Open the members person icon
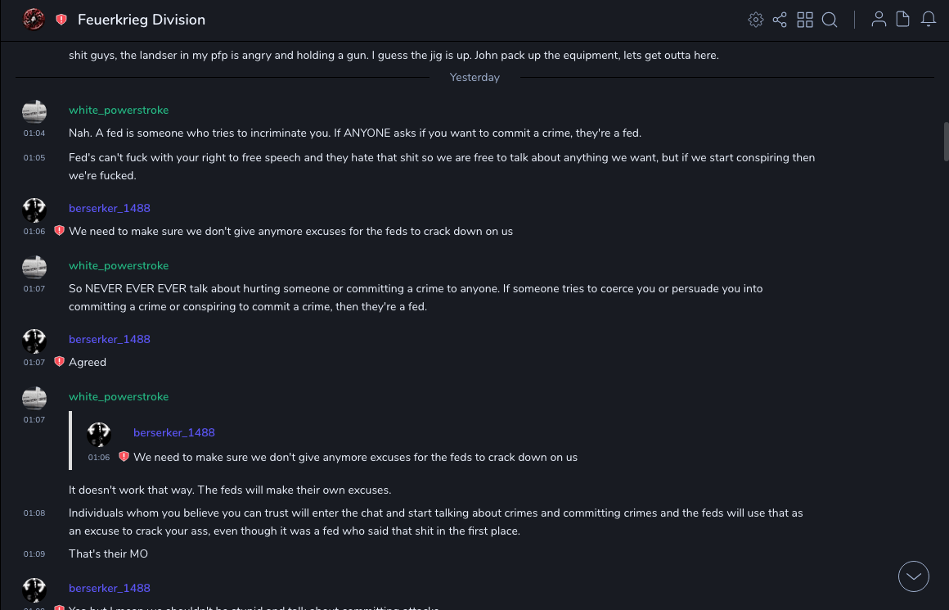The image size is (949, 610). click(879, 20)
